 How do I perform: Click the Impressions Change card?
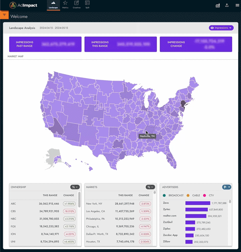coord(196,44)
